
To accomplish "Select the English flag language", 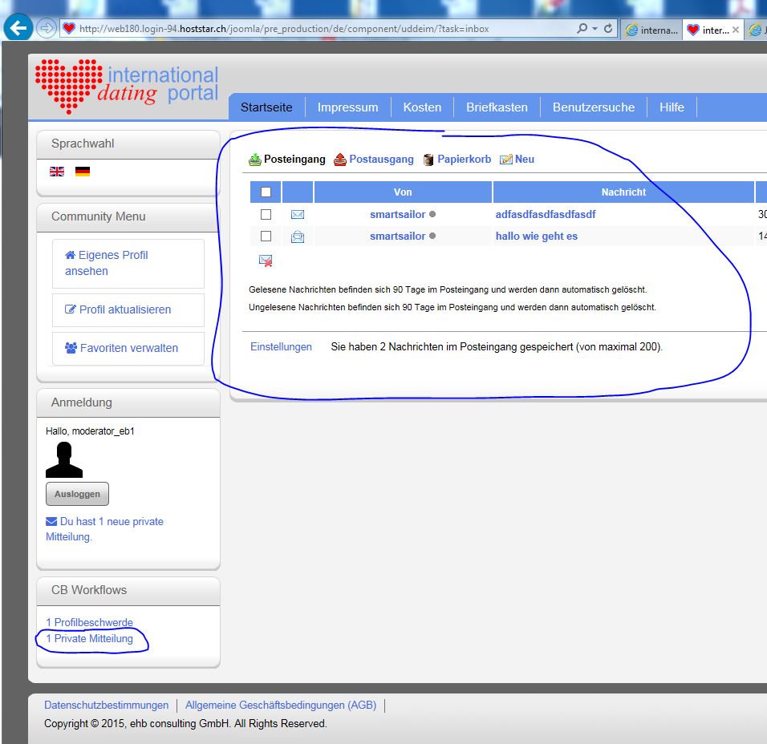I will pyautogui.click(x=57, y=172).
